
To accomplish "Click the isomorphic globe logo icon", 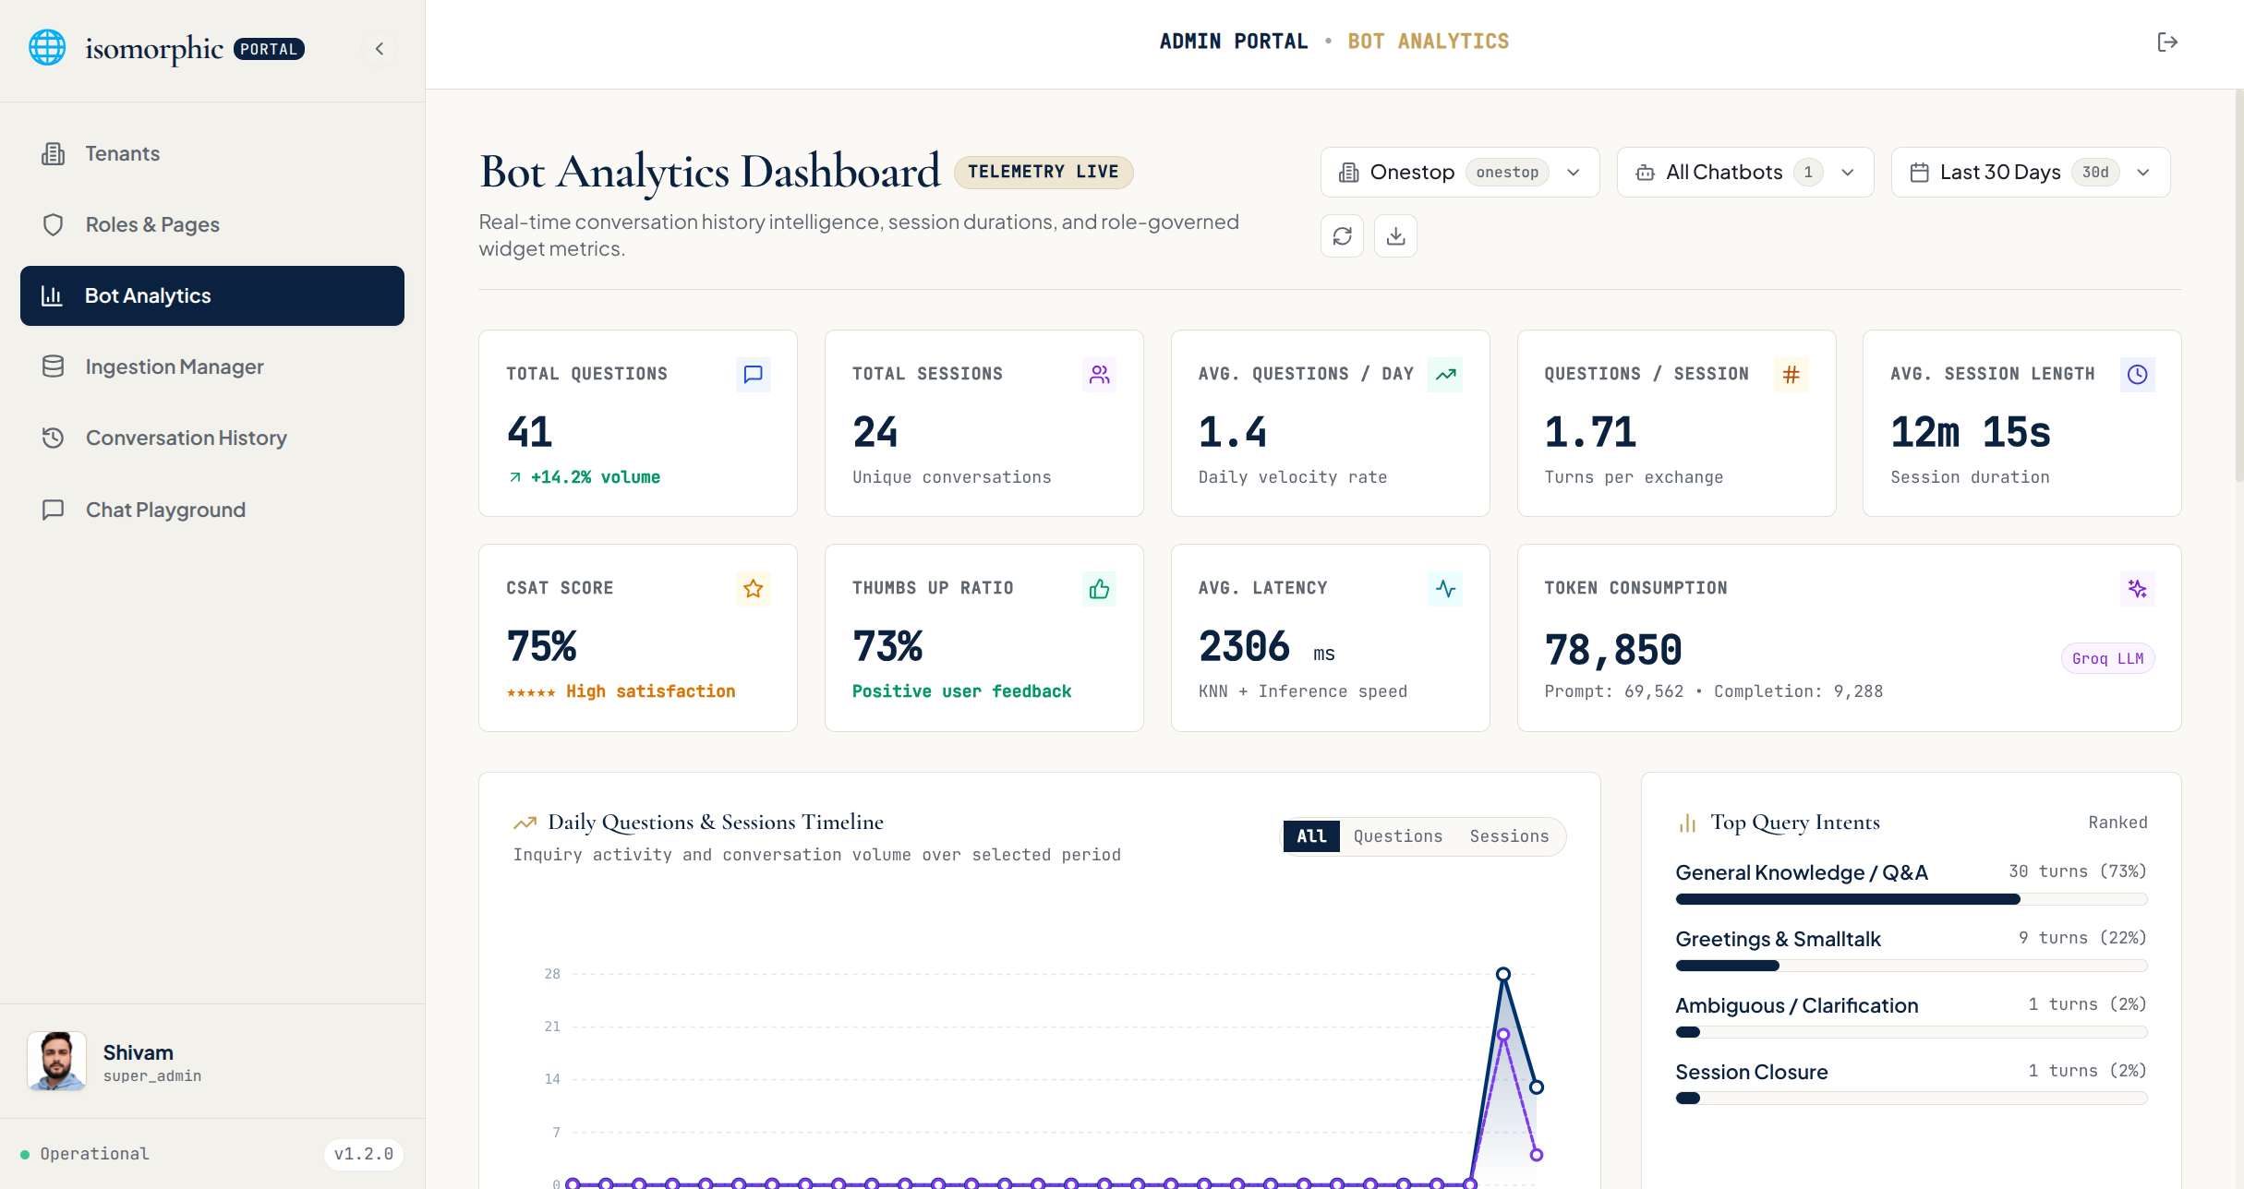I will [47, 48].
